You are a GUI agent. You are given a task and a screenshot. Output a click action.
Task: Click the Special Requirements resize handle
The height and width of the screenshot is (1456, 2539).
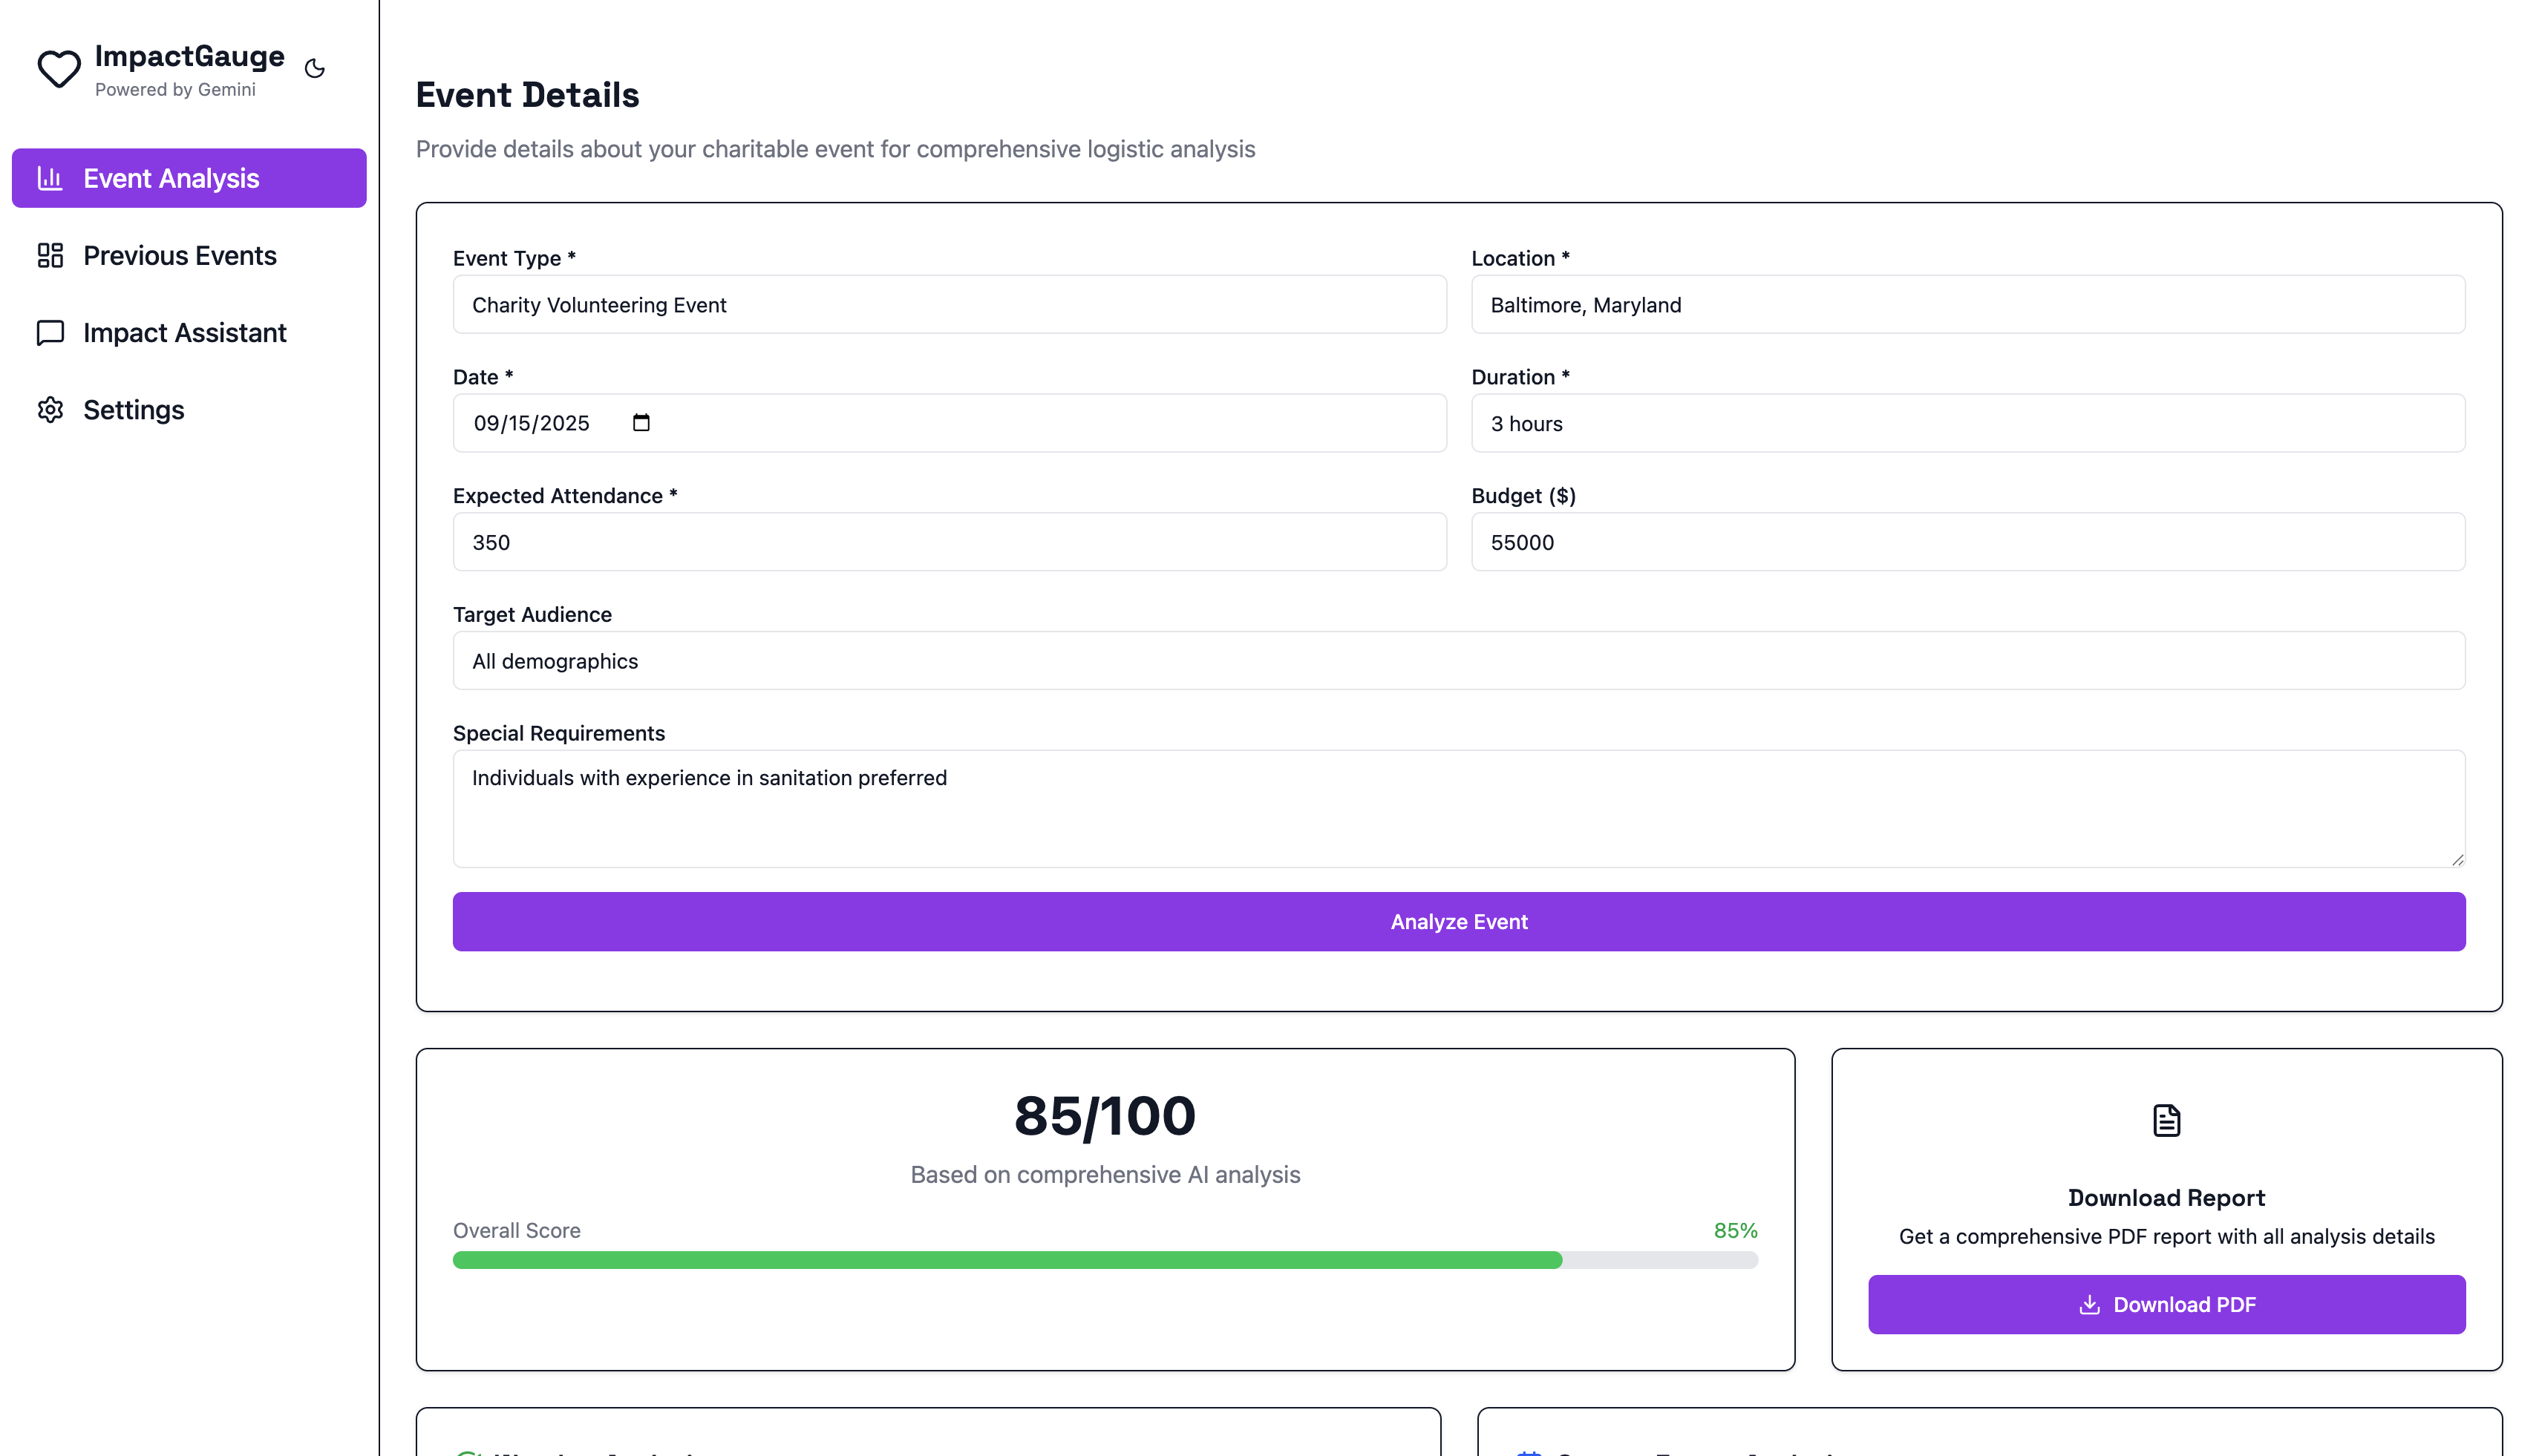[x=2457, y=859]
